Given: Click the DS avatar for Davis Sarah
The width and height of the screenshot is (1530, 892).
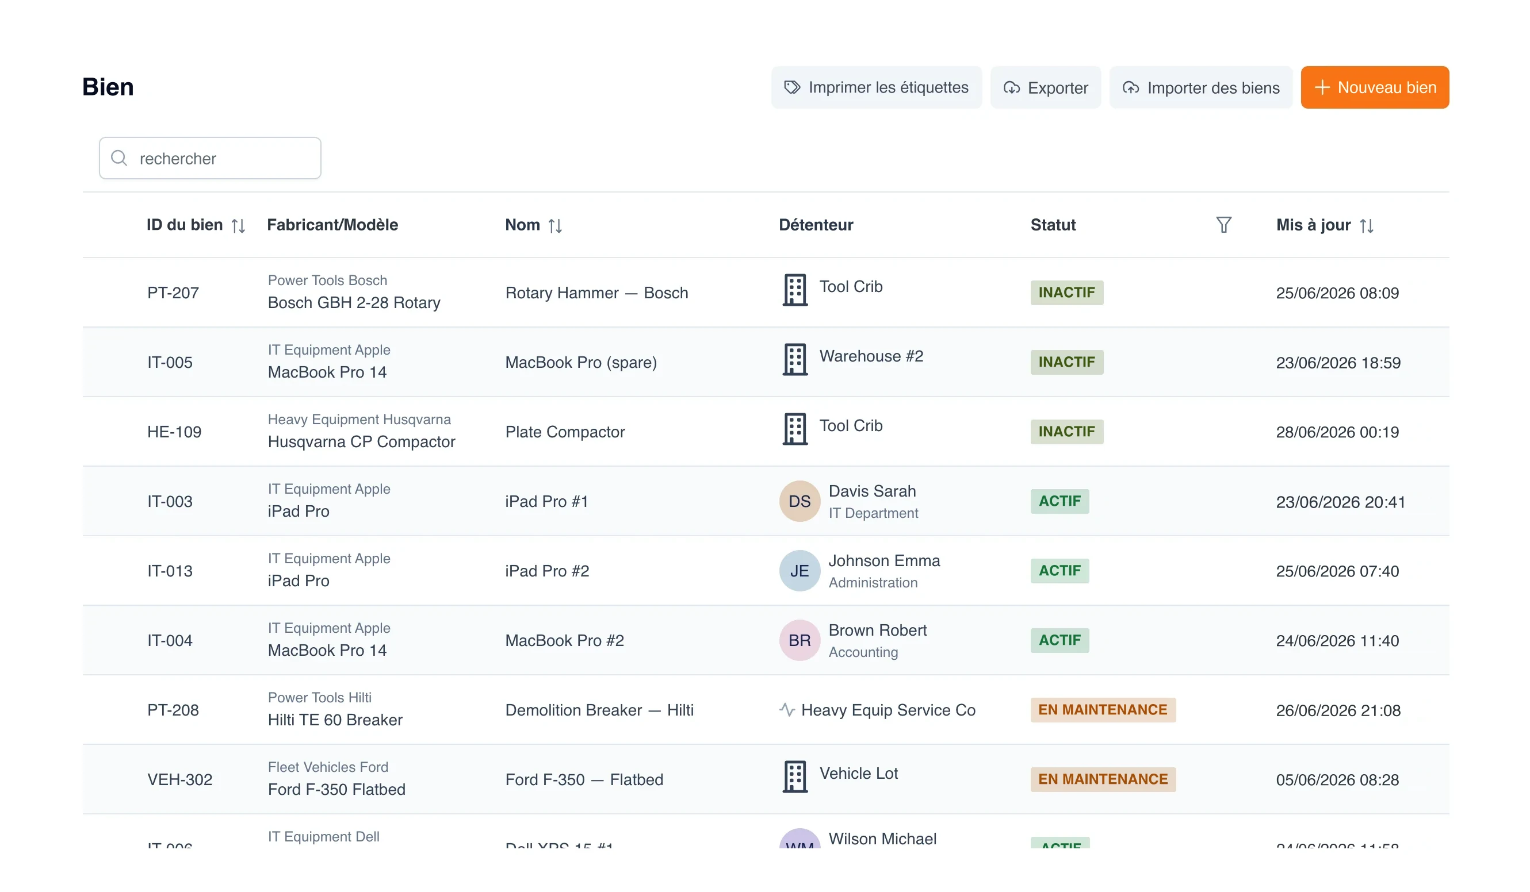Looking at the screenshot, I should 800,501.
